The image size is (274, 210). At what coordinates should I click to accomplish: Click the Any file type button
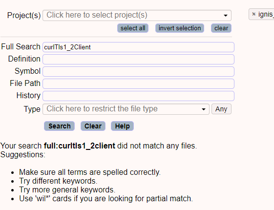click(x=221, y=109)
